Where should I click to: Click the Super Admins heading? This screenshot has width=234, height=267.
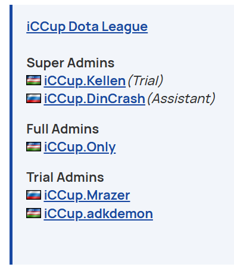[70, 63]
